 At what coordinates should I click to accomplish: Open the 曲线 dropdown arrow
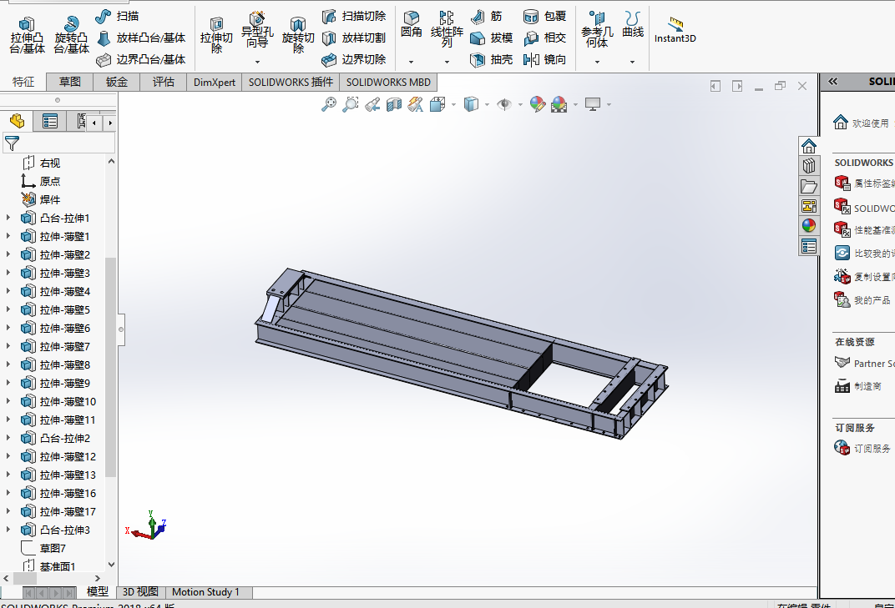pos(633,62)
